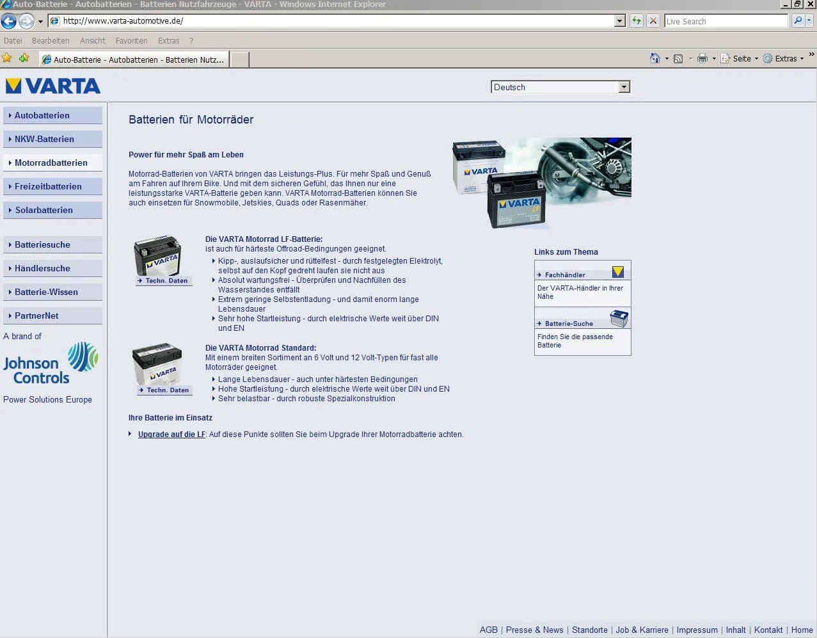Click the Favorites star icon
The height and width of the screenshot is (638, 817).
[7, 58]
